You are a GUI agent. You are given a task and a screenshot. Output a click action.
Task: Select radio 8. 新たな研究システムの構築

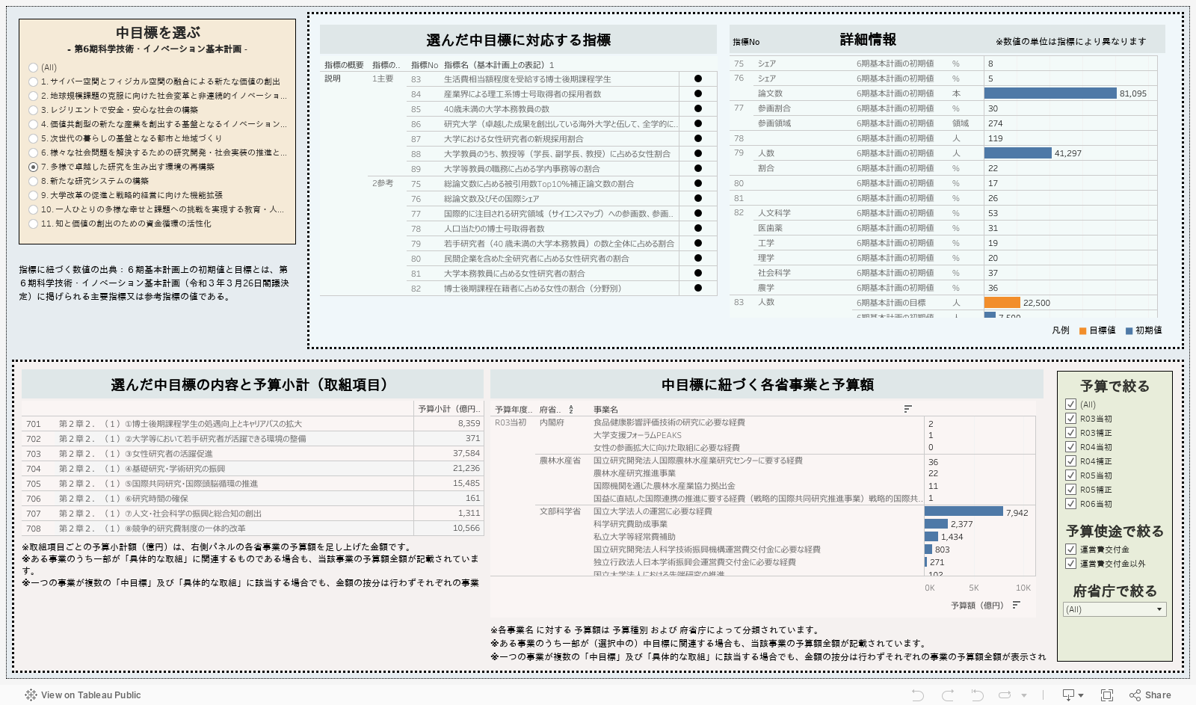[33, 181]
